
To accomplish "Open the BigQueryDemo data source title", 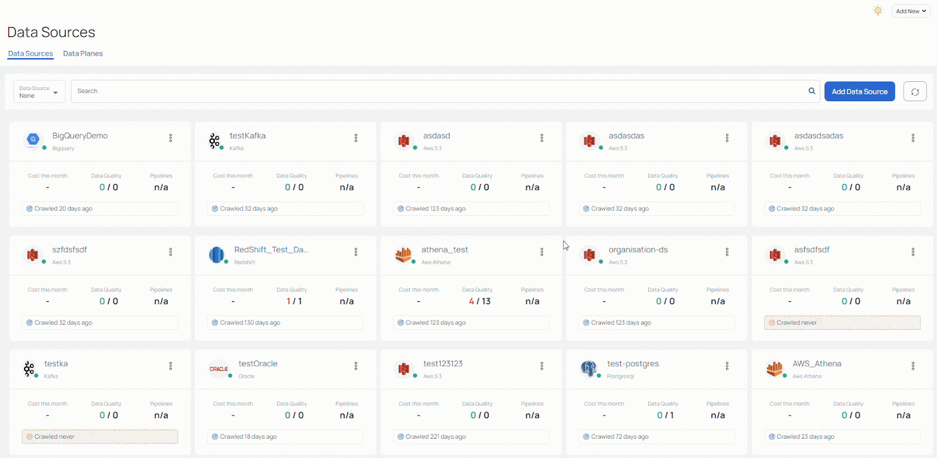I will 80,136.
